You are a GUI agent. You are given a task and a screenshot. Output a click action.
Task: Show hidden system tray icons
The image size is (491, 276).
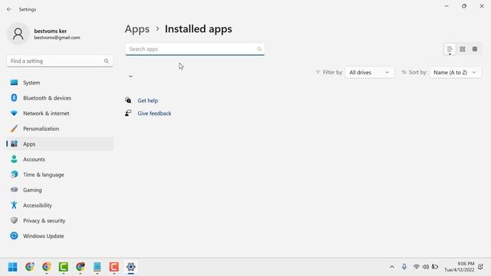392,267
